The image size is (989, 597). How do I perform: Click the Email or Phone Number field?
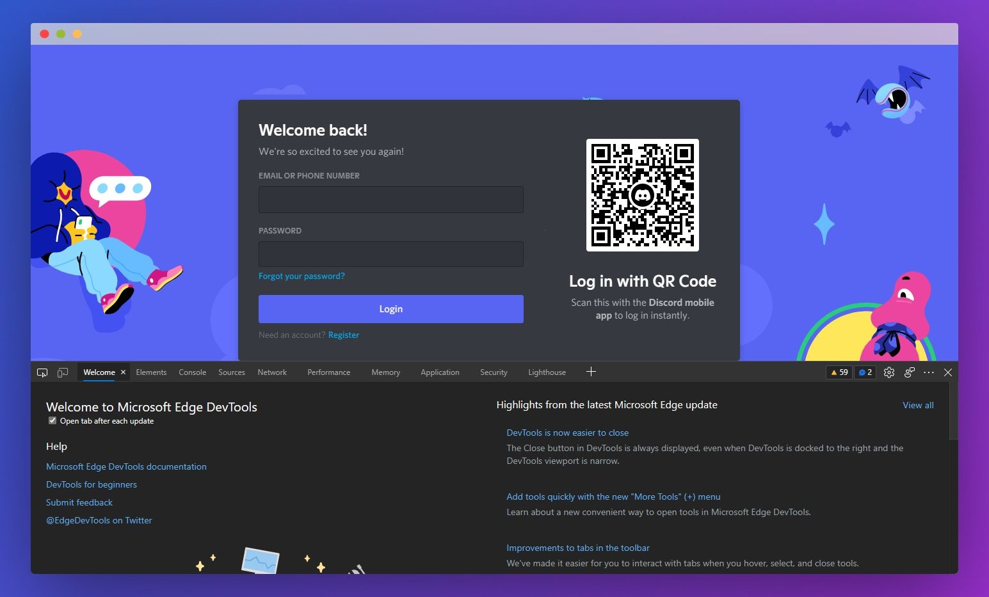click(x=391, y=200)
